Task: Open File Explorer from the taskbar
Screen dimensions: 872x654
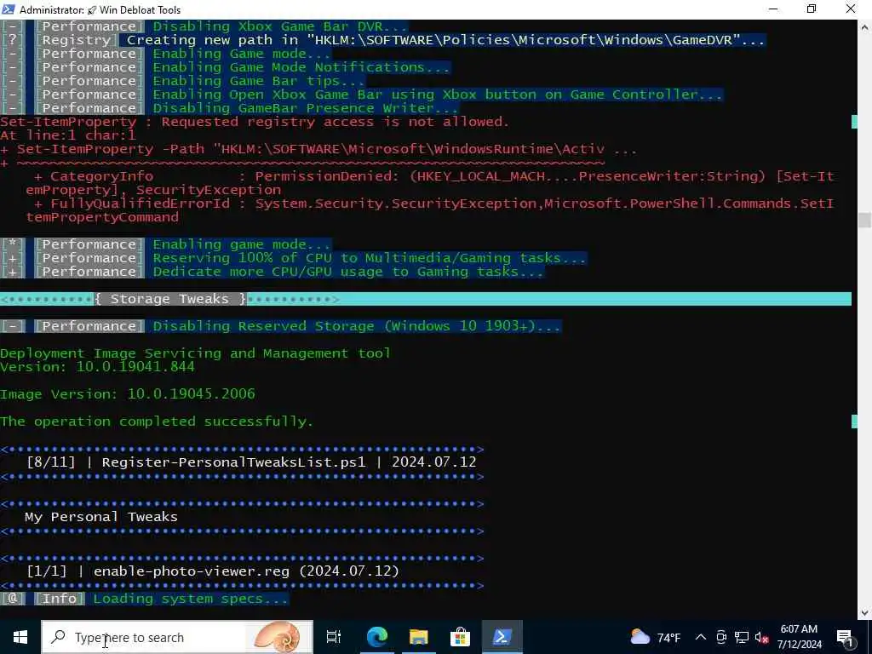Action: [x=418, y=637]
